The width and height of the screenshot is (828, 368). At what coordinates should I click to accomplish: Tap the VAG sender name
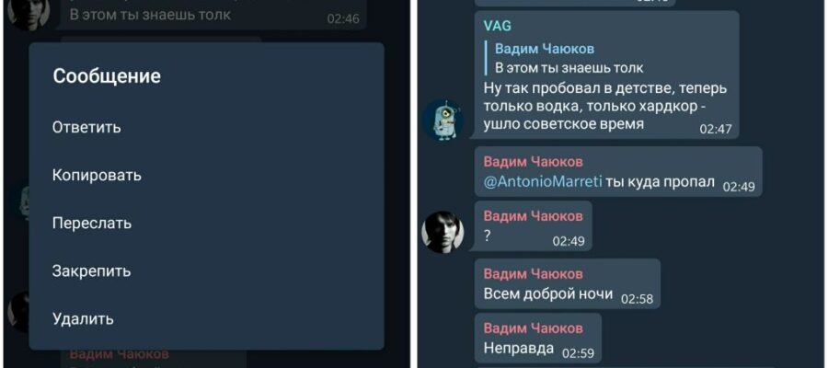[498, 26]
